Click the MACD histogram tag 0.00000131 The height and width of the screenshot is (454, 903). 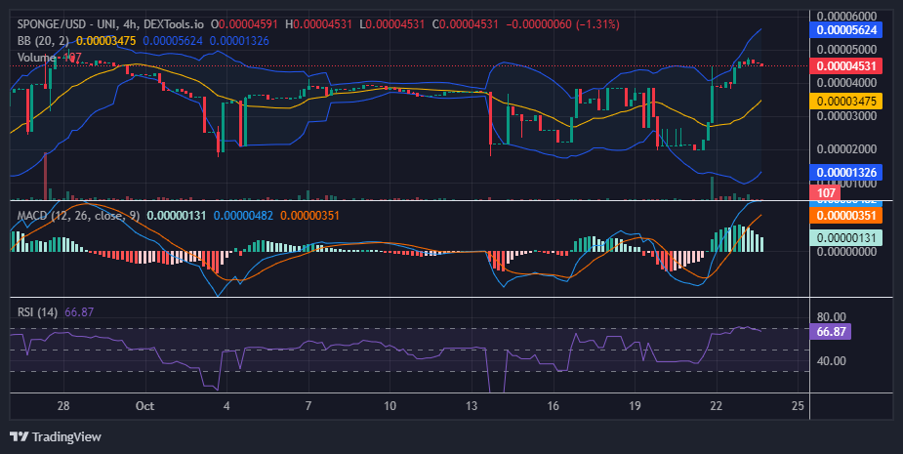(846, 237)
